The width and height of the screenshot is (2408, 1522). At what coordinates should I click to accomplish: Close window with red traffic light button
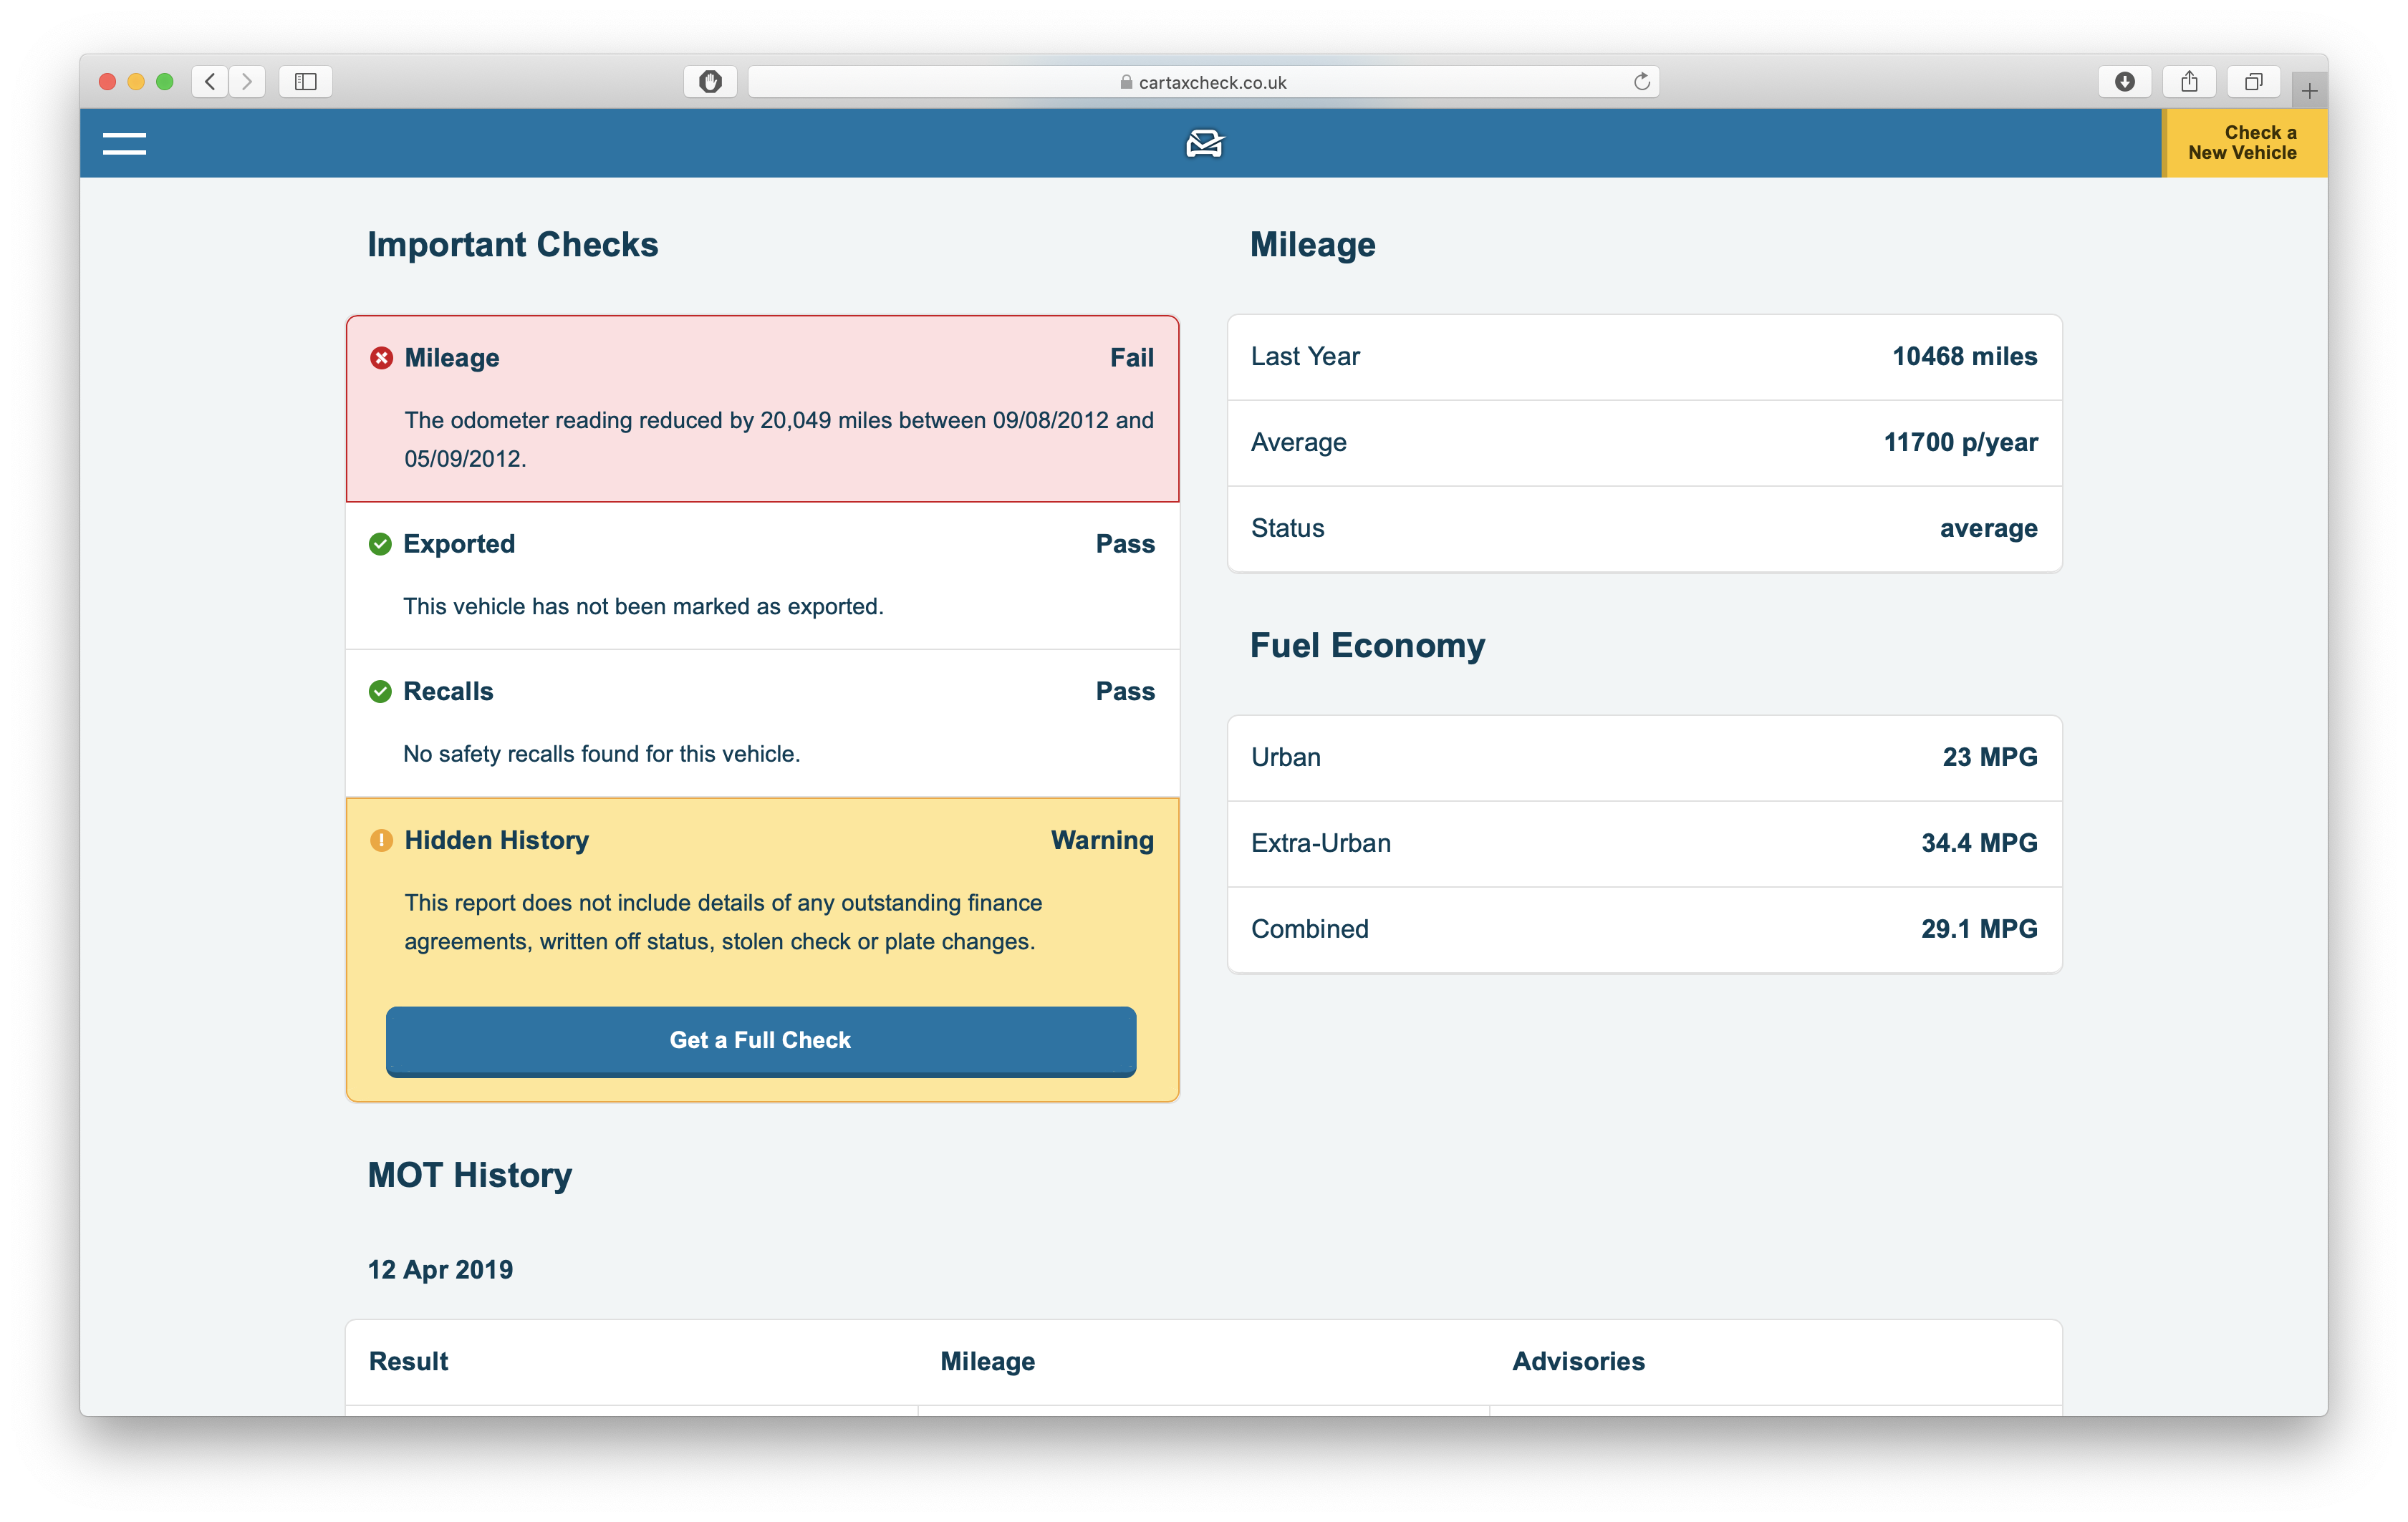[108, 82]
